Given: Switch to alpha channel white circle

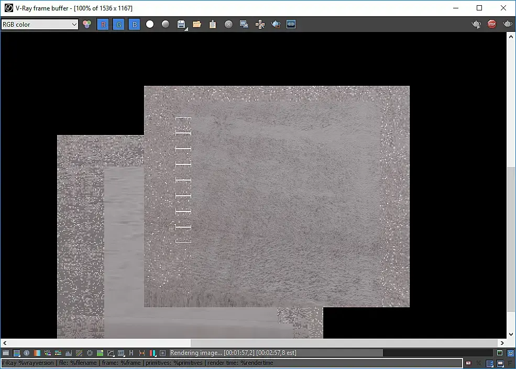Looking at the screenshot, I should (x=150, y=24).
